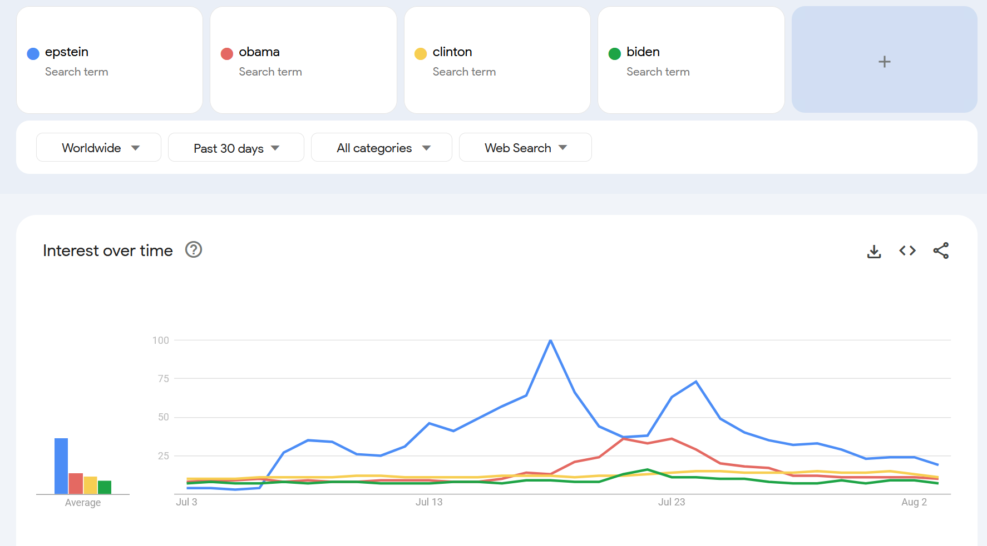Select the clinton search term card

pos(497,60)
